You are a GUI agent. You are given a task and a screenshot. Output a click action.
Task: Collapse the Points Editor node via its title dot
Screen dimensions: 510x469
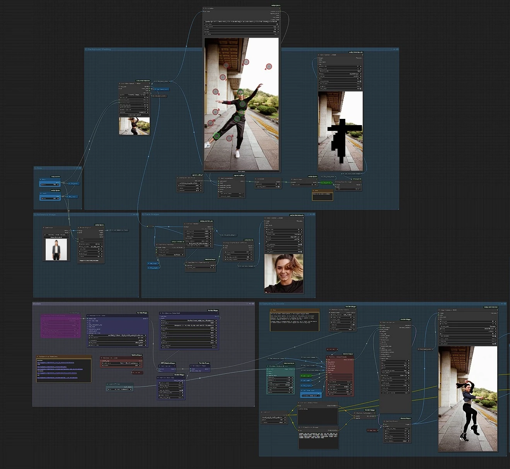coord(204,8)
